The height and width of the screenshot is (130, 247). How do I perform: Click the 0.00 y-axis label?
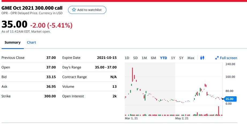[229, 104]
